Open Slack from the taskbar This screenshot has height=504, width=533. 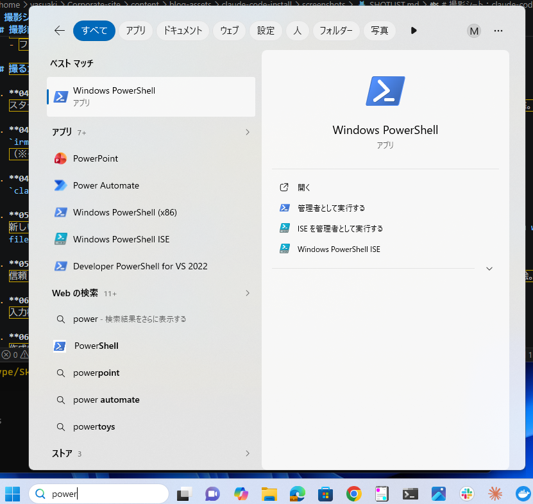coord(467,494)
